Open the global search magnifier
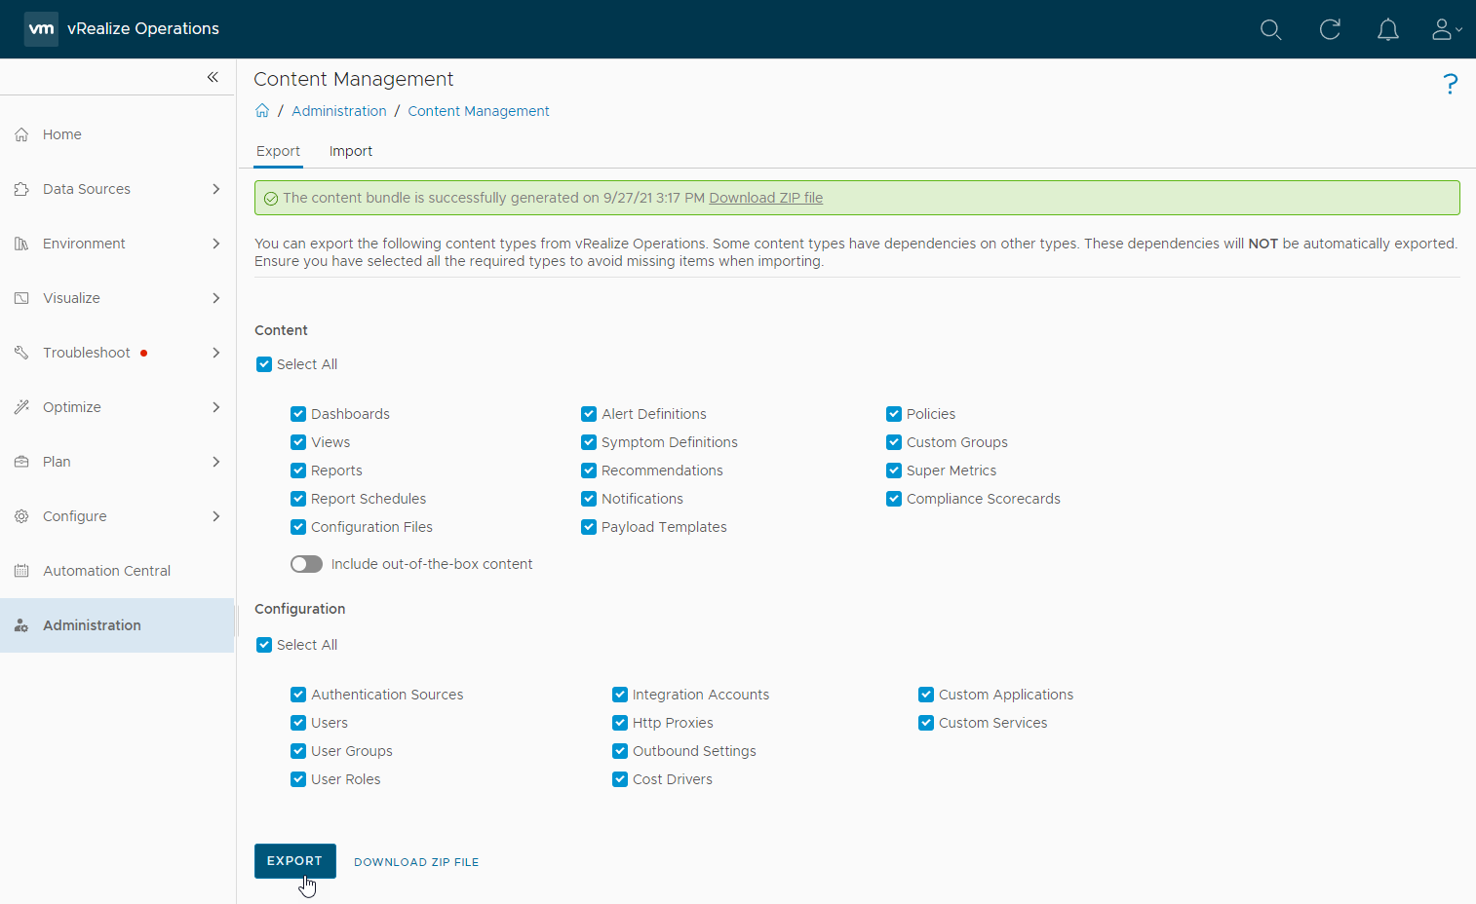This screenshot has height=904, width=1476. click(1270, 29)
